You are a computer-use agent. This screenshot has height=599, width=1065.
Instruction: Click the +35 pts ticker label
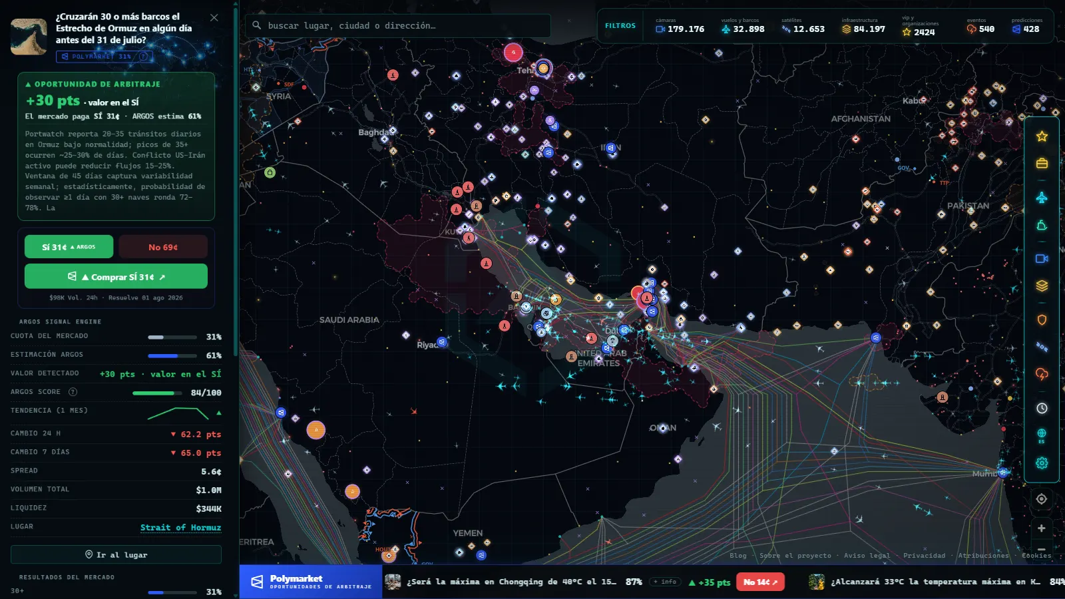(710, 582)
